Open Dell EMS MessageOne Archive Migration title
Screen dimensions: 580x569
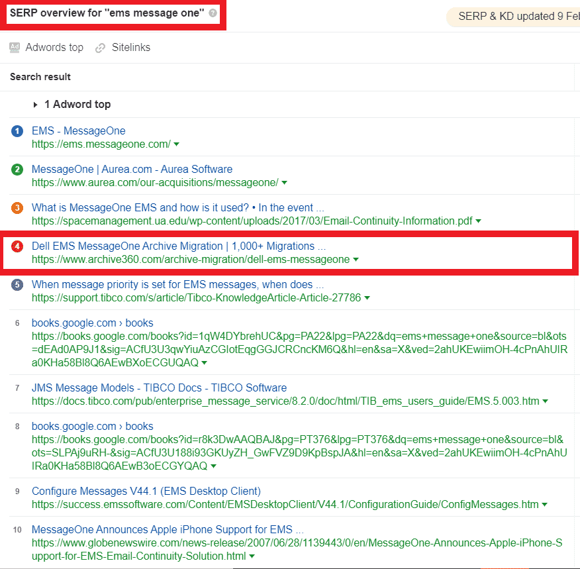[x=179, y=246]
